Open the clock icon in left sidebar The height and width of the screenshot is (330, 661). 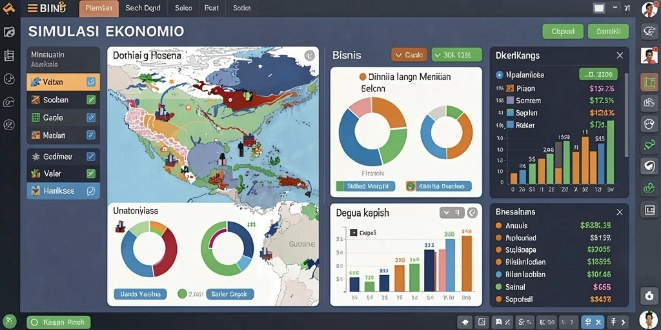click(x=9, y=79)
